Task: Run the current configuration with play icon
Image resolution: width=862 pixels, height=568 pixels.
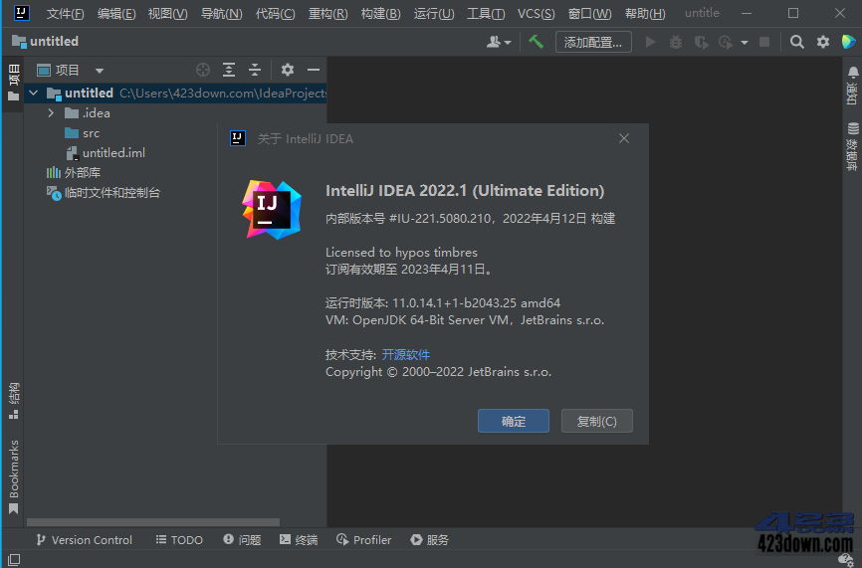Action: [x=650, y=42]
